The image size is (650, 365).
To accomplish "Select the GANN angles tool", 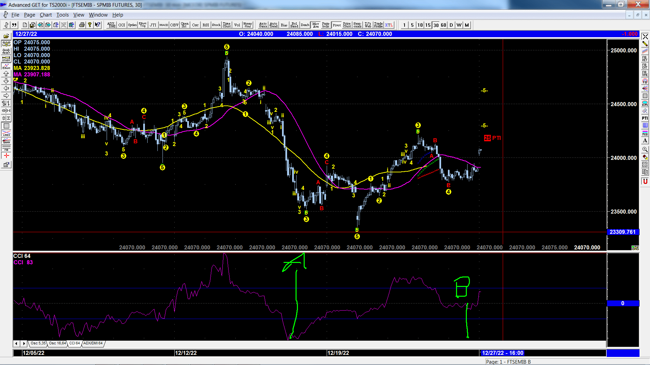I will (x=6, y=141).
